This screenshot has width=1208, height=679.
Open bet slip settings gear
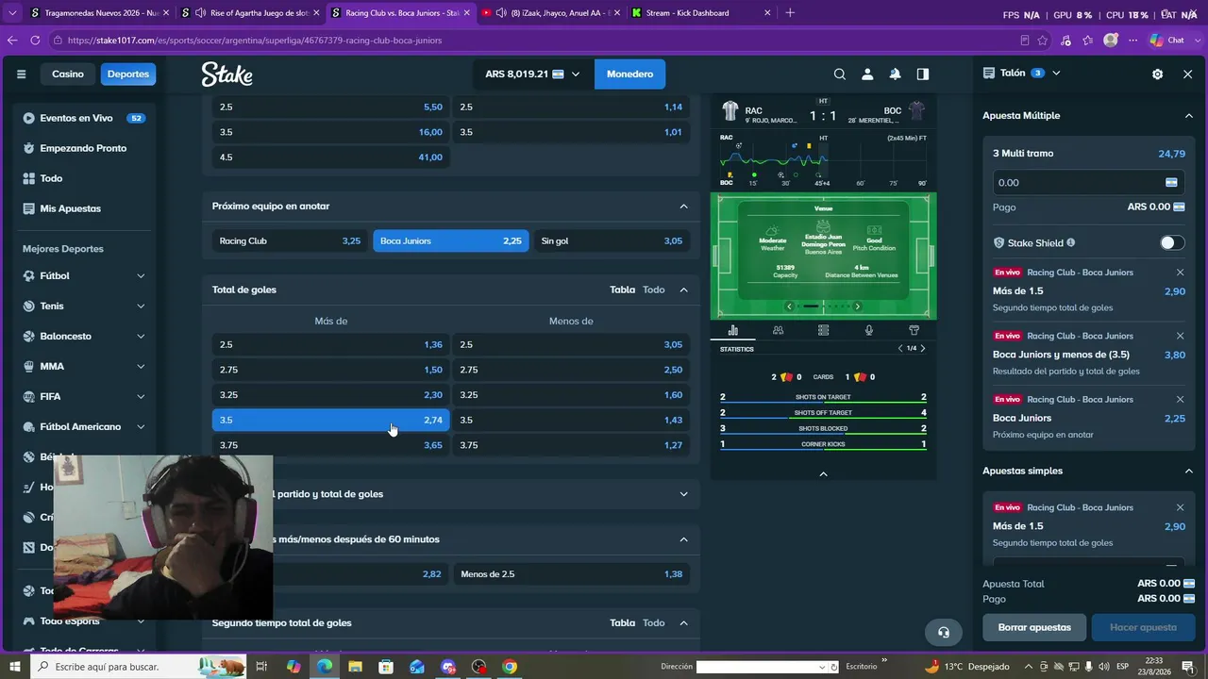(1157, 74)
